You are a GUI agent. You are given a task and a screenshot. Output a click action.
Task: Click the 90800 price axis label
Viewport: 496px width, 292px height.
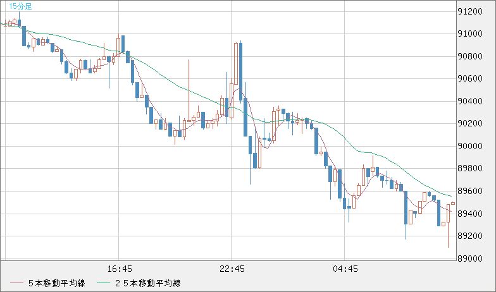470,57
